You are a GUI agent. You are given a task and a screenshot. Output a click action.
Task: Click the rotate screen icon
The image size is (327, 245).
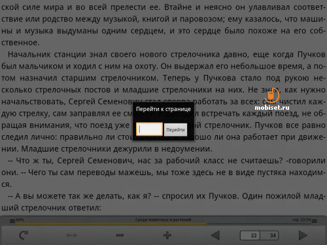[24, 235]
